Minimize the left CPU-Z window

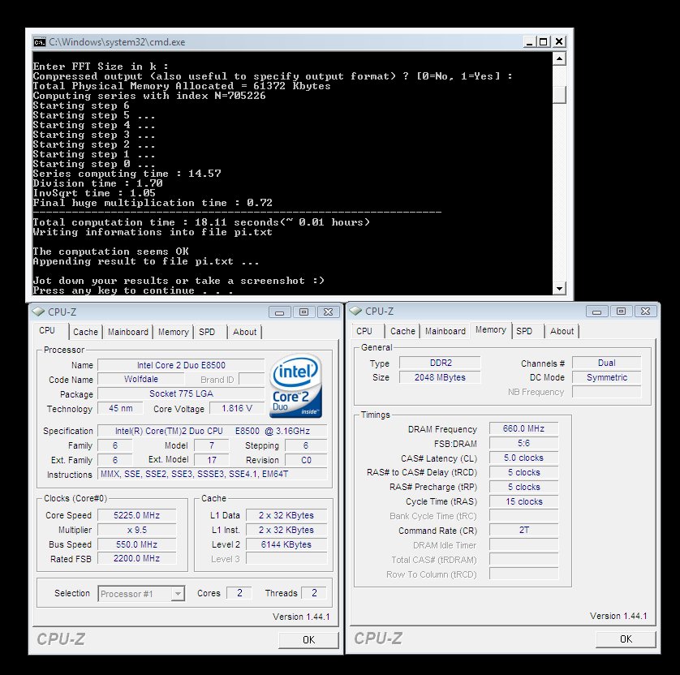click(x=280, y=312)
